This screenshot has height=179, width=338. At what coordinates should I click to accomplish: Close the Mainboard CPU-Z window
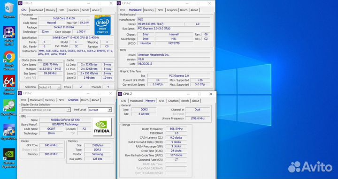(x=209, y=3)
